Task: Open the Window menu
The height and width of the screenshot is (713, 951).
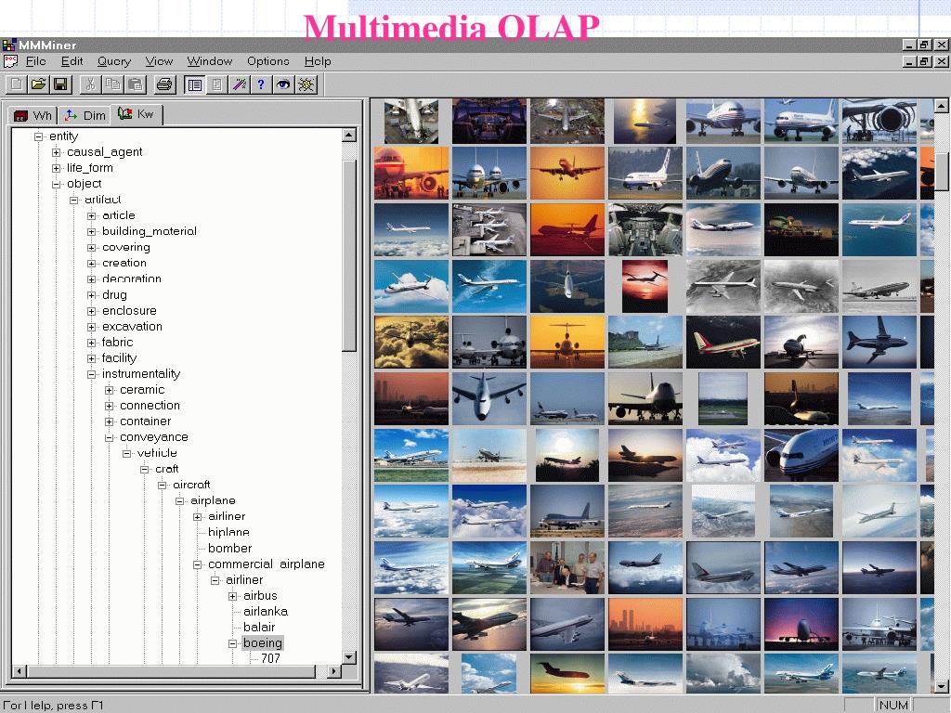Action: point(210,61)
